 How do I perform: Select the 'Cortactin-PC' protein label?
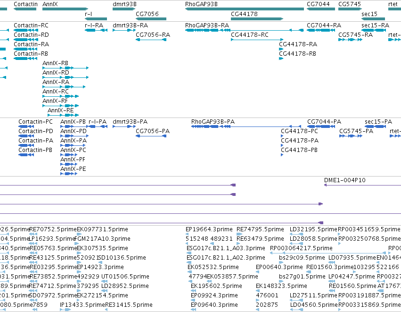point(35,122)
